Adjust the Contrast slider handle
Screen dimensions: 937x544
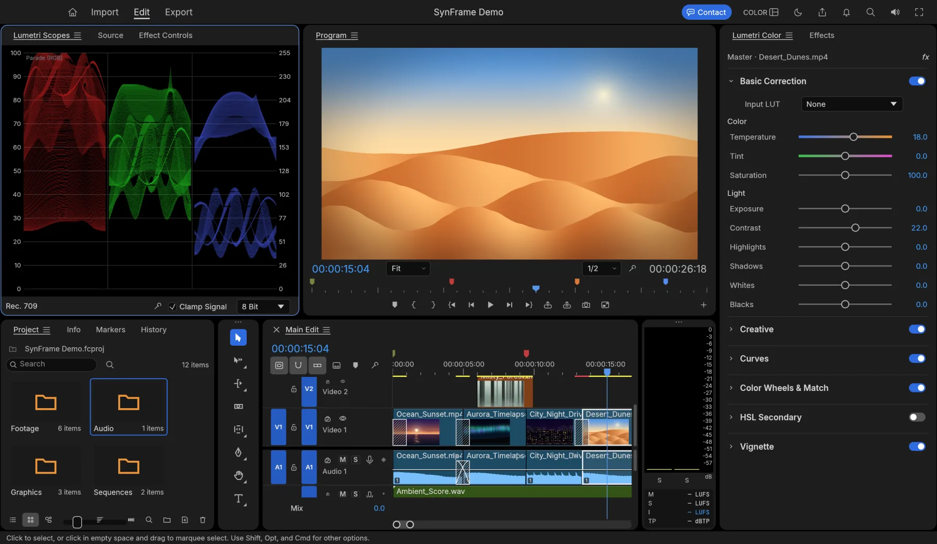855,228
